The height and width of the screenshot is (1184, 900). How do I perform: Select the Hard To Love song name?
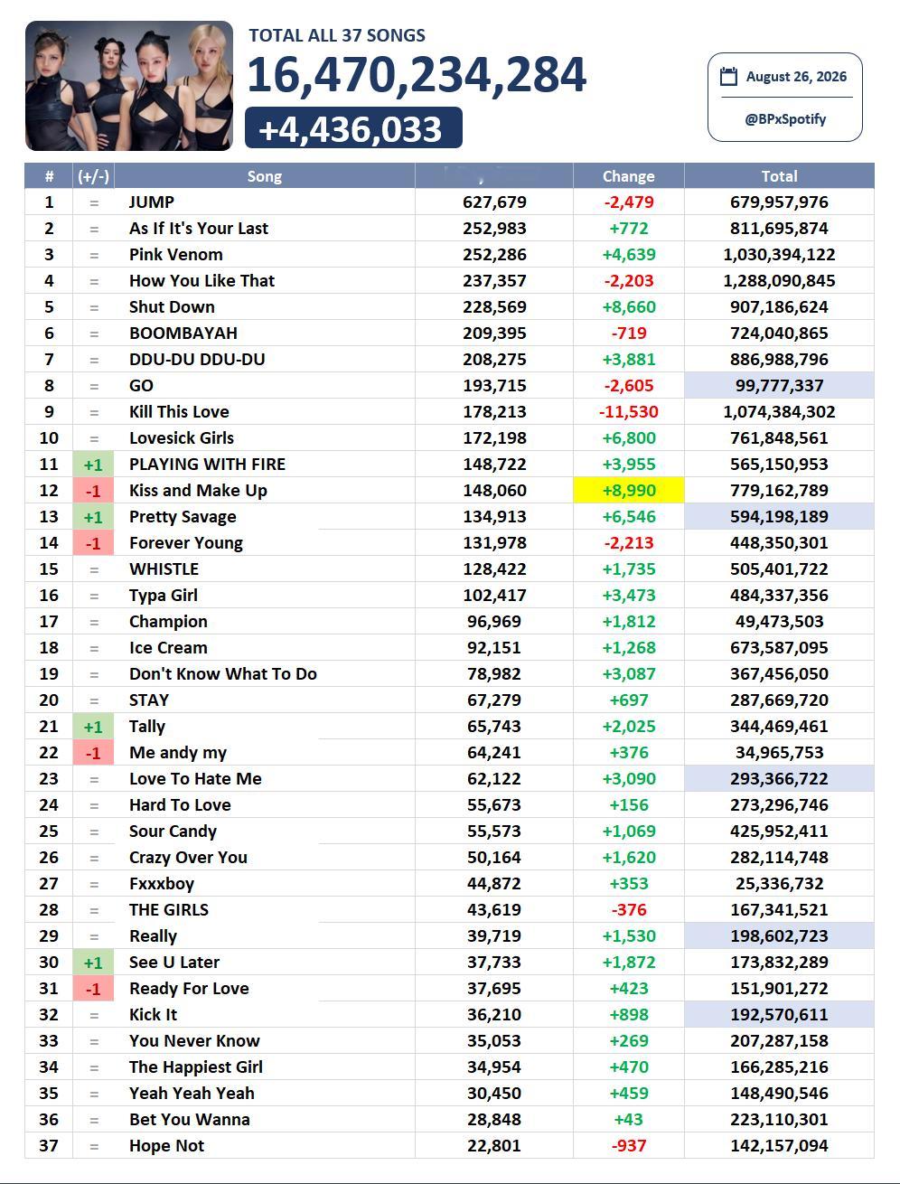[180, 805]
